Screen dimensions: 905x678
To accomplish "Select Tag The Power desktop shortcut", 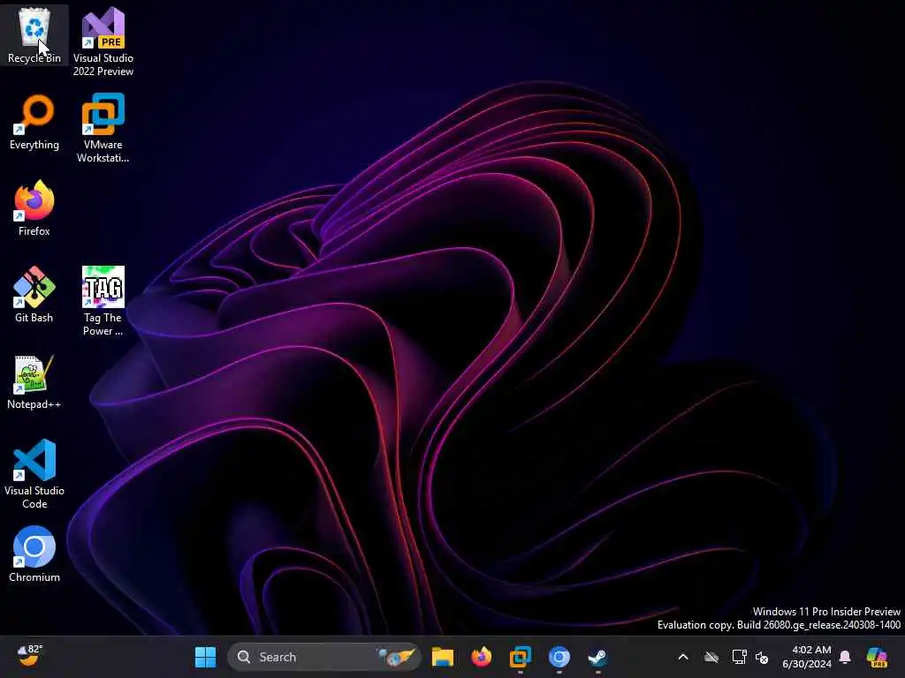I will [103, 301].
